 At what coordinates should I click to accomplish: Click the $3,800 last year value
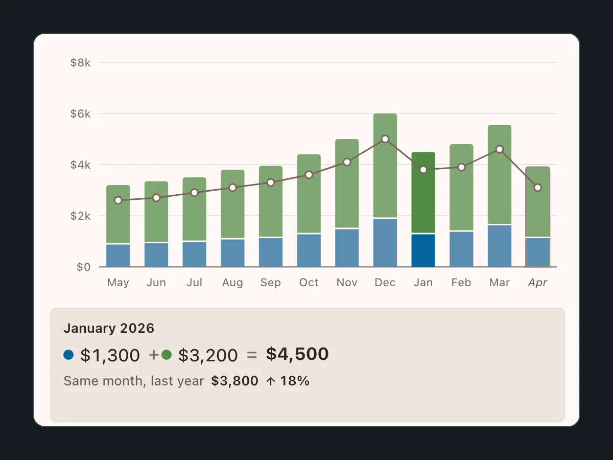234,381
